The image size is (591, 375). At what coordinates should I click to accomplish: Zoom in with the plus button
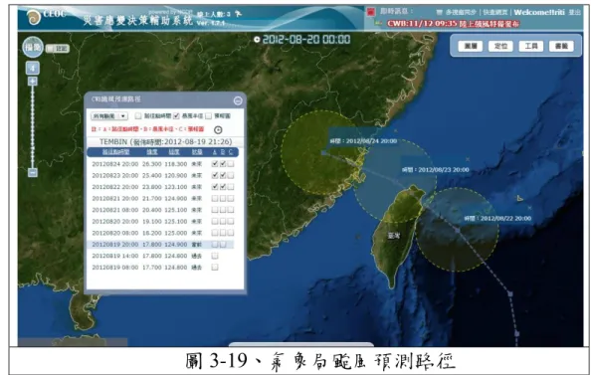(x=33, y=81)
